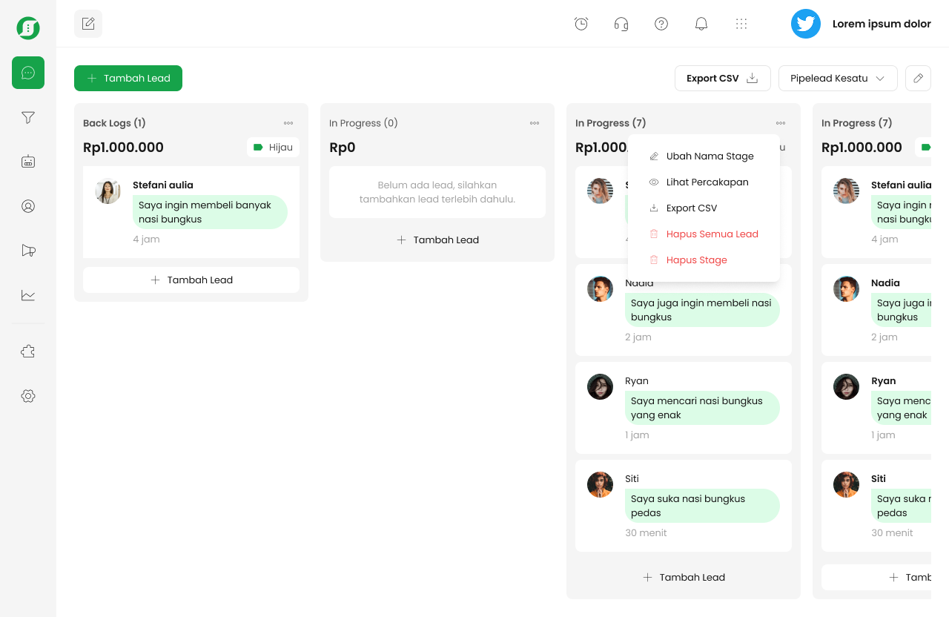Viewport: 949px width, 617px height.
Task: Click the Export CSV button
Action: tap(722, 78)
